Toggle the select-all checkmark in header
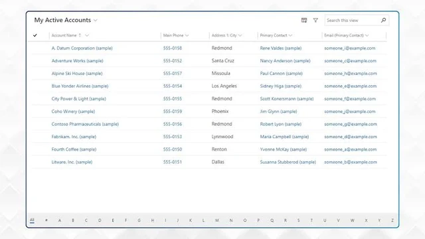 coord(35,35)
